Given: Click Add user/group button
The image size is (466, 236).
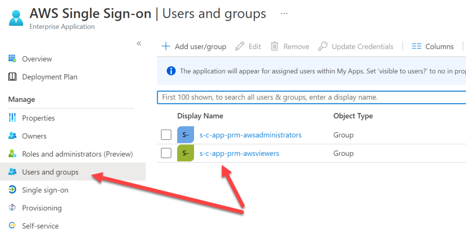Looking at the screenshot, I should coord(194,46).
